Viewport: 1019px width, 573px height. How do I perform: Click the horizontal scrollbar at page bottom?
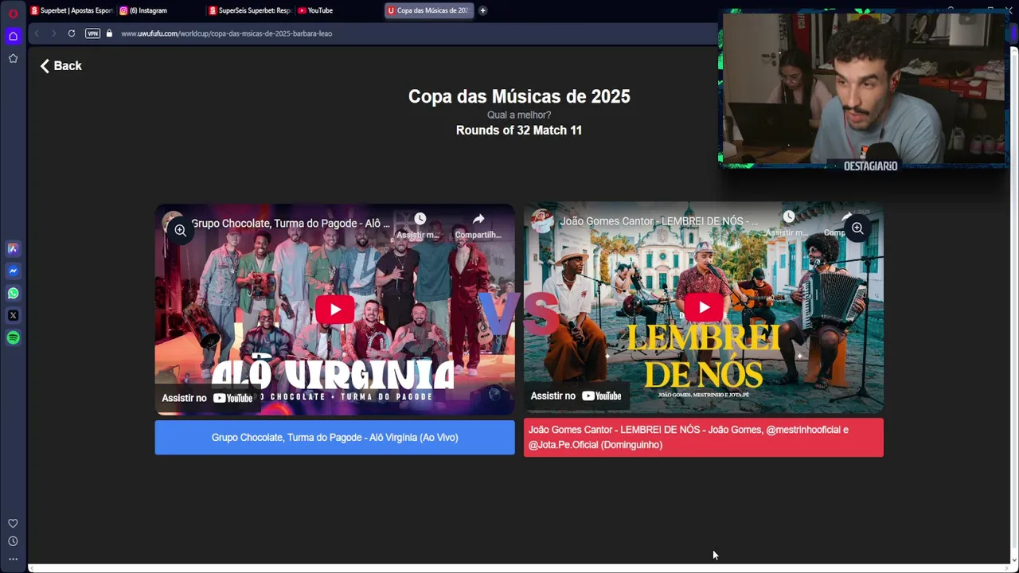coord(517,568)
